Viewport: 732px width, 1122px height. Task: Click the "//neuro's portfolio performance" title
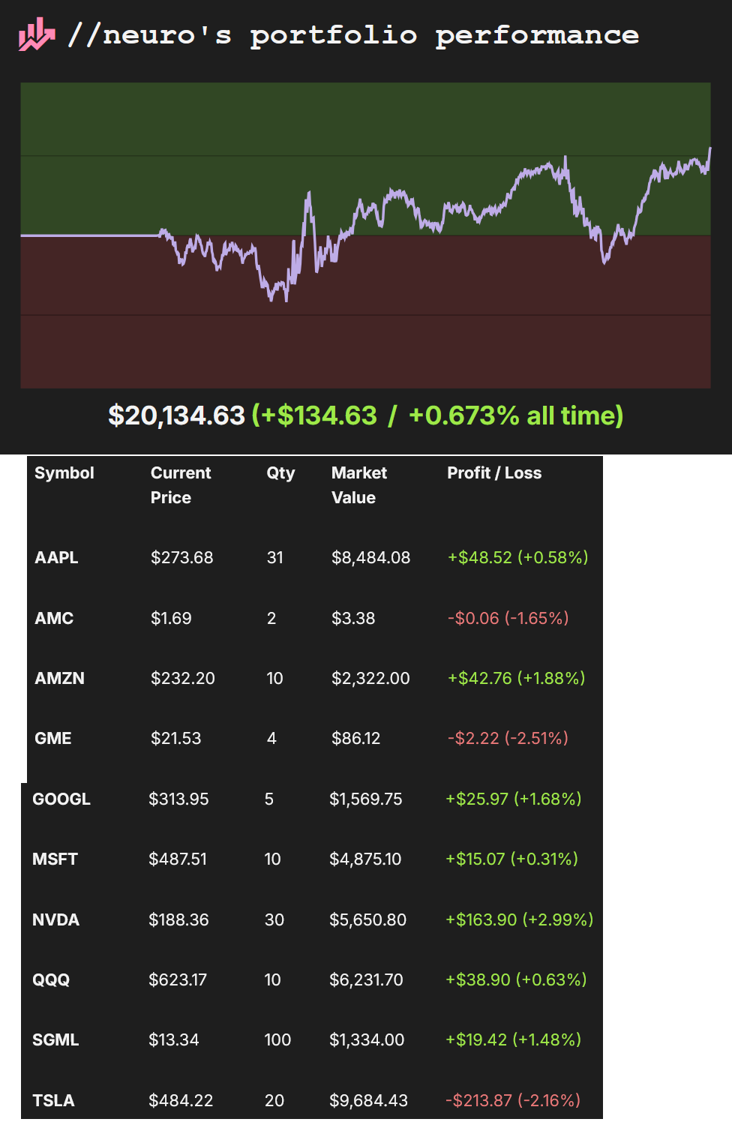coord(353,35)
